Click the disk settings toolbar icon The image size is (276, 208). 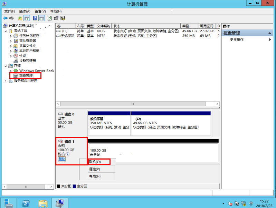pos(63,18)
